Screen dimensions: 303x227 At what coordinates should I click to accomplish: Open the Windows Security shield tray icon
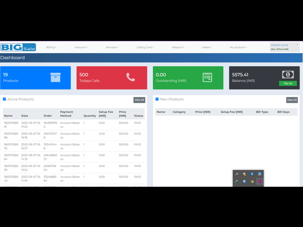[x=245, y=174]
